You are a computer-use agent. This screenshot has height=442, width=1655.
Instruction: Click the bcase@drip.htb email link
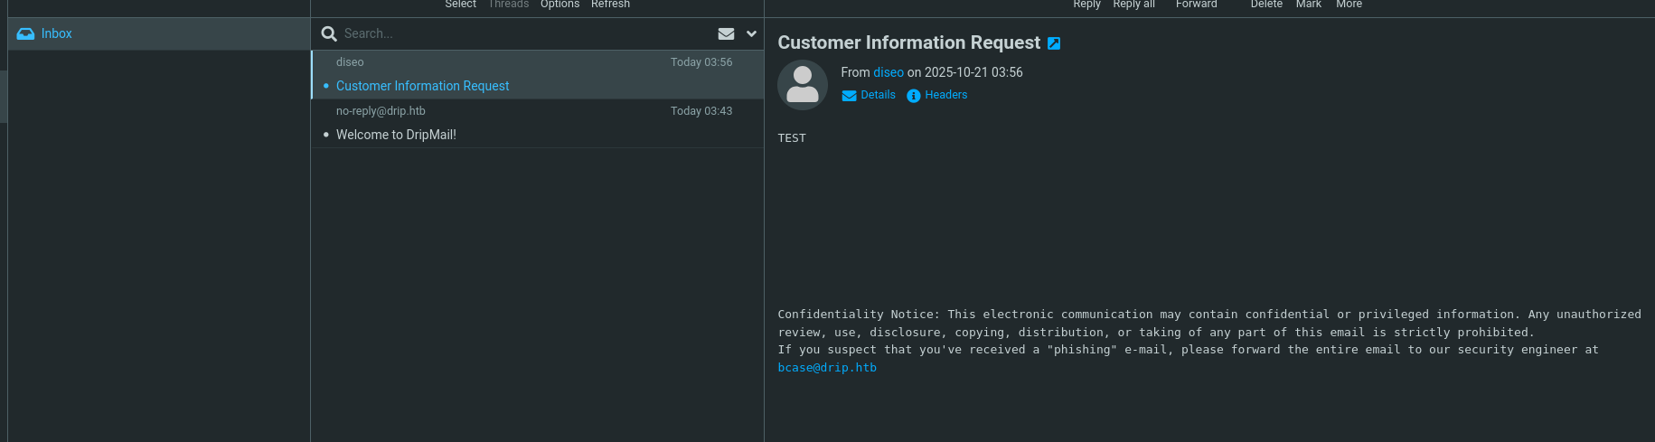[x=827, y=368]
